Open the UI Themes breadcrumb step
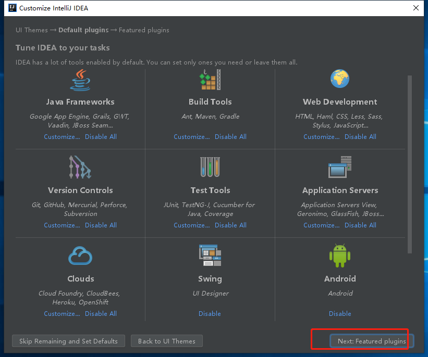428x357 pixels. pos(31,30)
